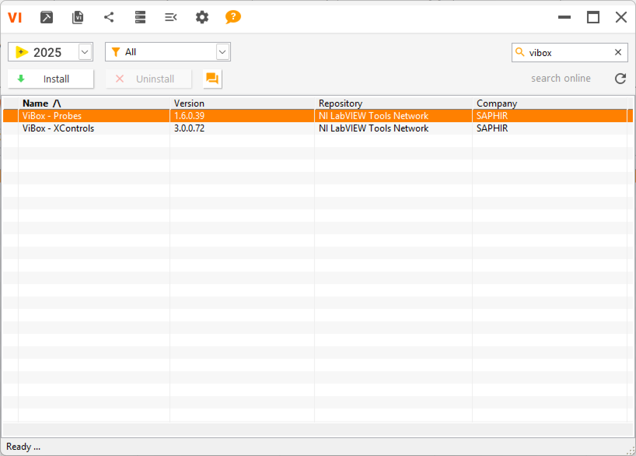The width and height of the screenshot is (636, 456).
Task: Expand the 2025 LabVIEW version dropdown arrow
Action: [x=85, y=52]
